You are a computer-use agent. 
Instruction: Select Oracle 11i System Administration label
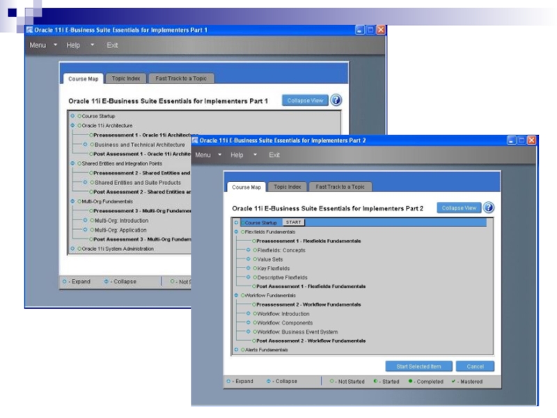coord(118,249)
